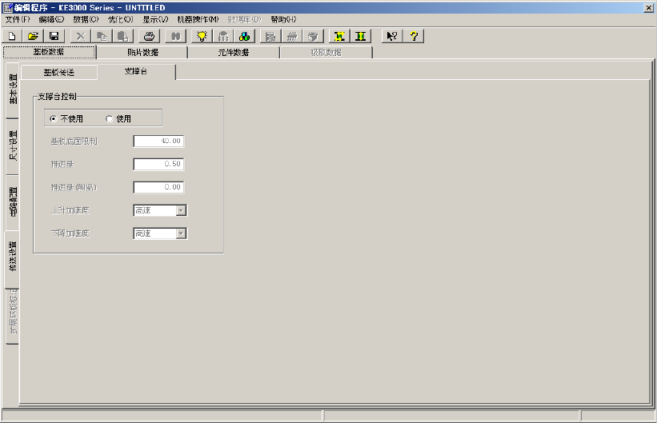Open a file with the folder icon

[33, 37]
